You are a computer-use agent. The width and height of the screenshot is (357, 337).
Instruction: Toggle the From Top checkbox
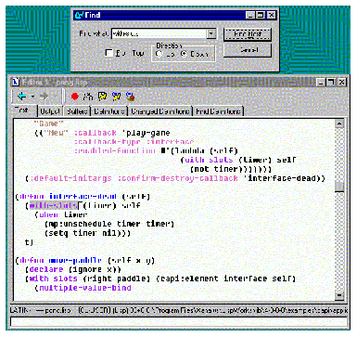coord(108,53)
